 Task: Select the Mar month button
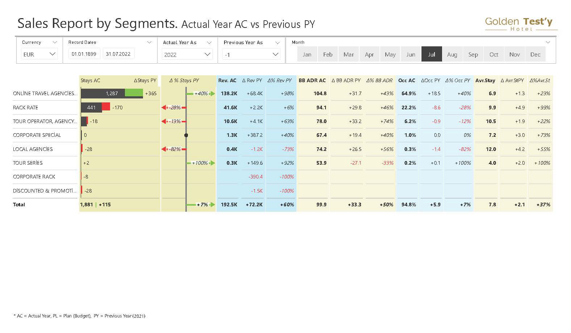point(349,54)
